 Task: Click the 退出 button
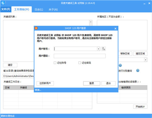pos(108,83)
